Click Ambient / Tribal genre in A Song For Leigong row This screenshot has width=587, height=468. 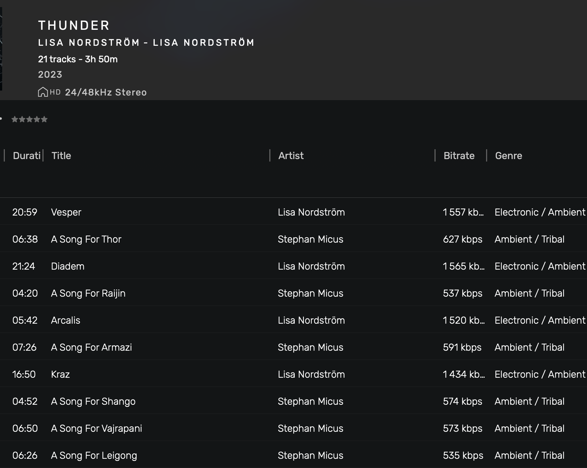(529, 455)
